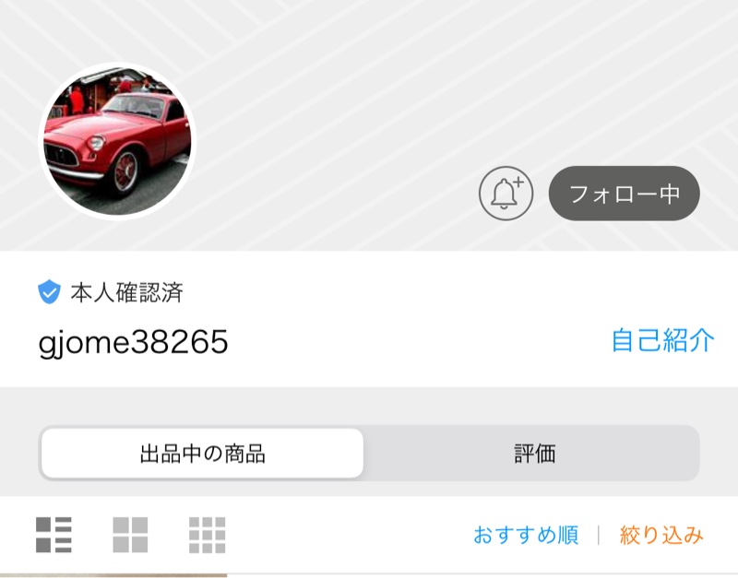Tap the blue verified shield badge
Screen dimensions: 738x578
[x=49, y=292]
